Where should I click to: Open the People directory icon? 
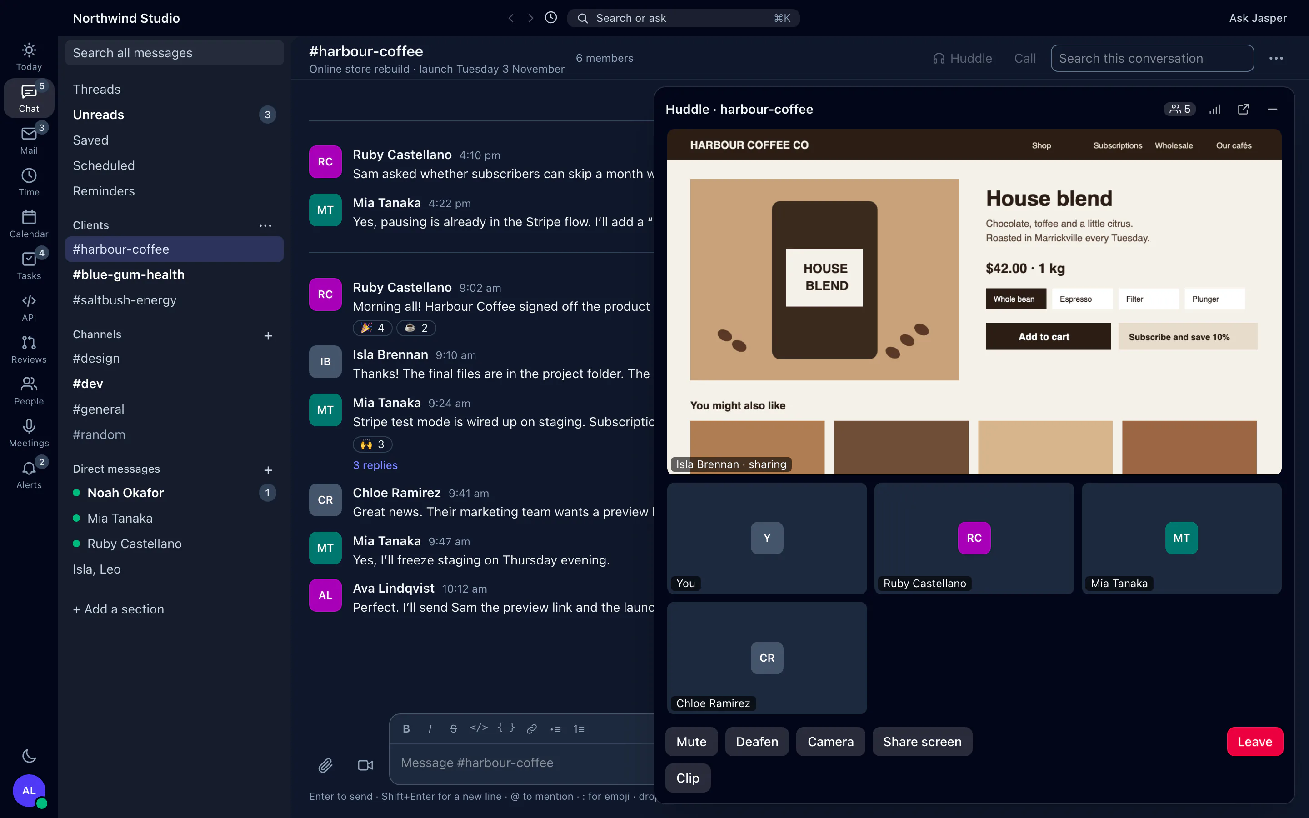(x=29, y=391)
